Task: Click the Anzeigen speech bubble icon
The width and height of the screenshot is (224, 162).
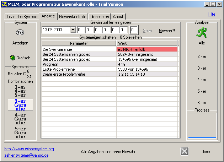Action: tap(20, 32)
